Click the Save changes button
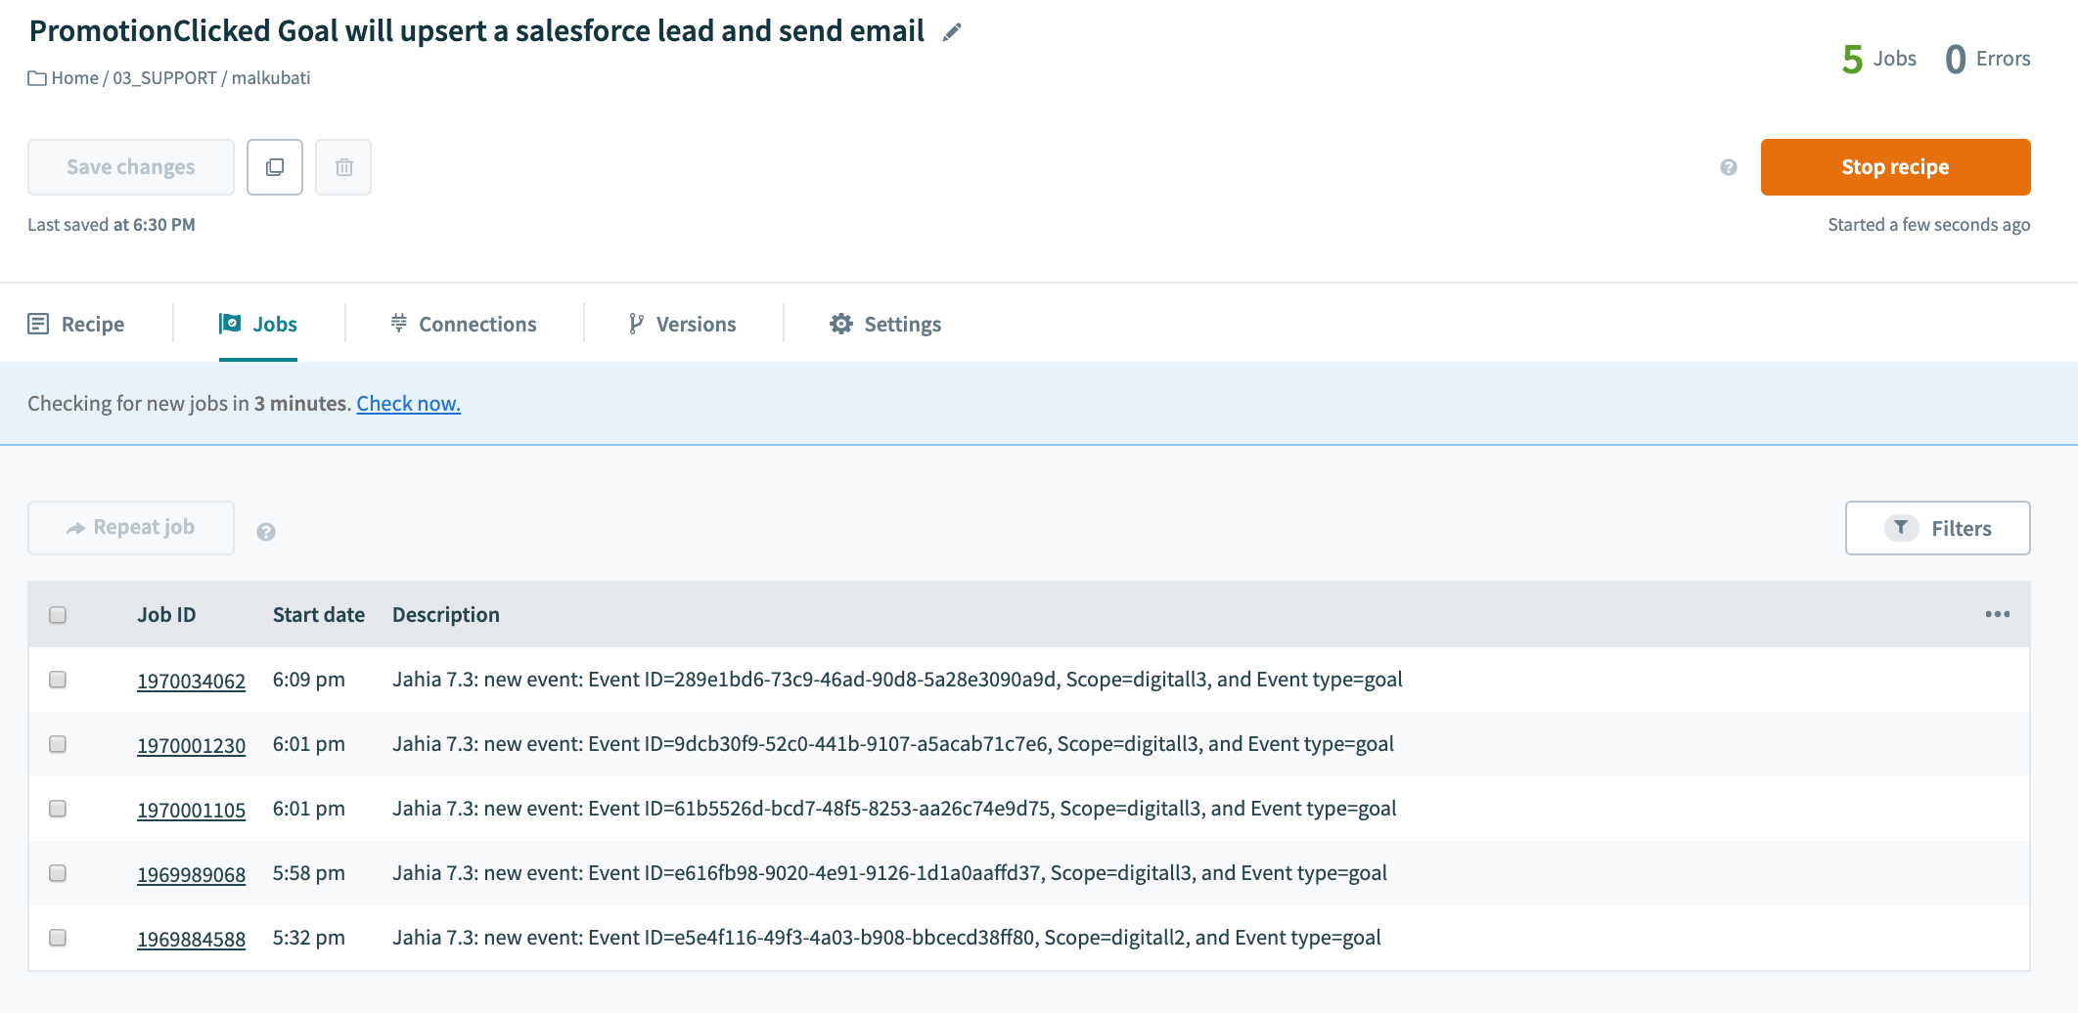The height and width of the screenshot is (1013, 2078). click(131, 167)
